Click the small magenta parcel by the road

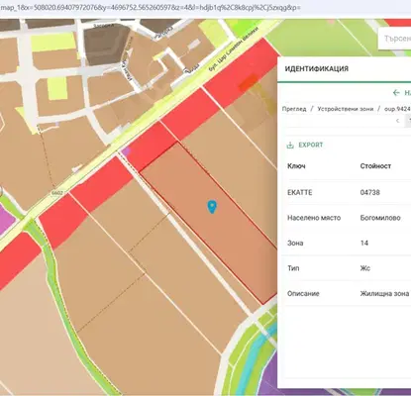click(x=126, y=151)
